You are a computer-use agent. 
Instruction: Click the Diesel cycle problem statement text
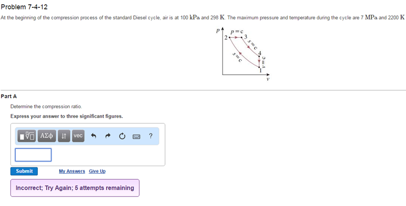tap(203, 18)
